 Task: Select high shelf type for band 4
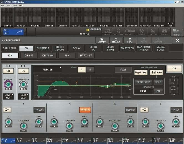(144, 110)
